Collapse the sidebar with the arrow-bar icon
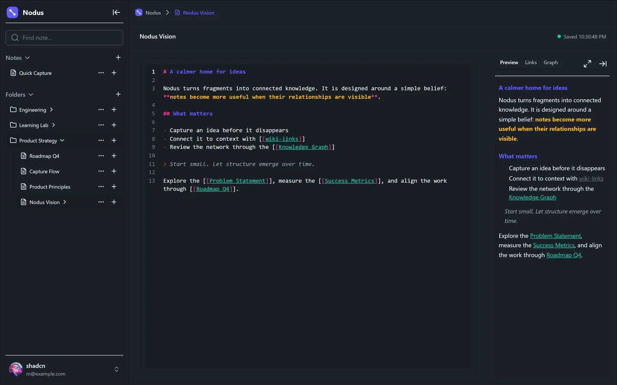617x385 pixels. coord(116,12)
